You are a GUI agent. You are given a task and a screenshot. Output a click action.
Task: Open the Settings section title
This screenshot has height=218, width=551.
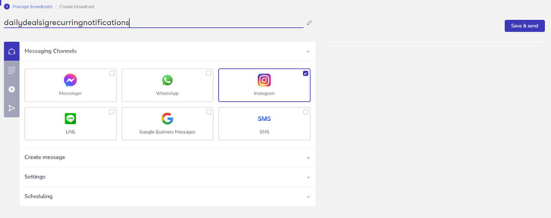[35, 177]
